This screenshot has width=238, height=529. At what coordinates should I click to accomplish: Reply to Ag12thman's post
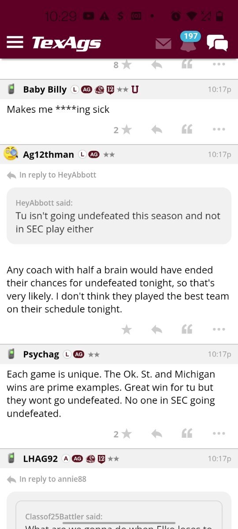(x=156, y=329)
